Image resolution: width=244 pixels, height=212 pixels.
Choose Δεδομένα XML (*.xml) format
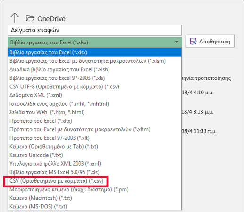(94, 95)
